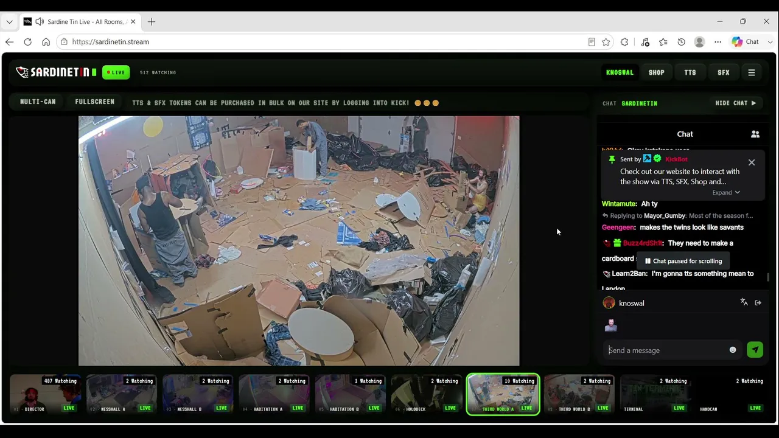Click the address bar URL sardinetin.stream
Screen dimensions: 779x438
(x=110, y=42)
